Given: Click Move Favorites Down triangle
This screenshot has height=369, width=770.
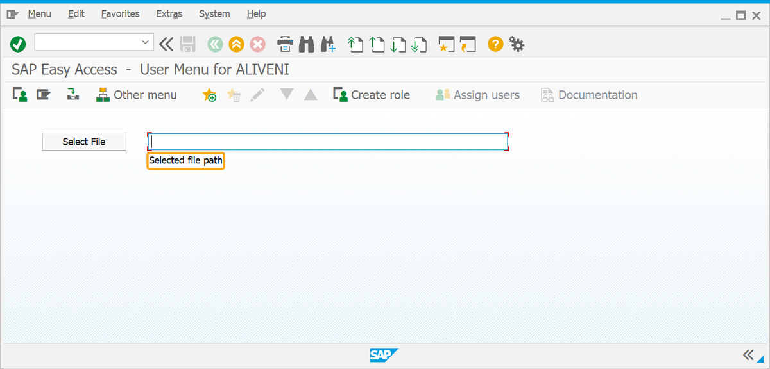Looking at the screenshot, I should point(287,94).
